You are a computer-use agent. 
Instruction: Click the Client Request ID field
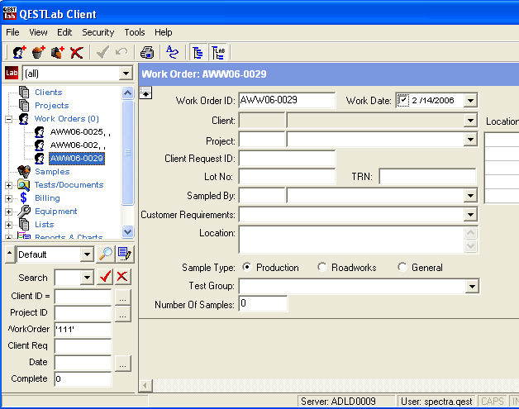286,158
